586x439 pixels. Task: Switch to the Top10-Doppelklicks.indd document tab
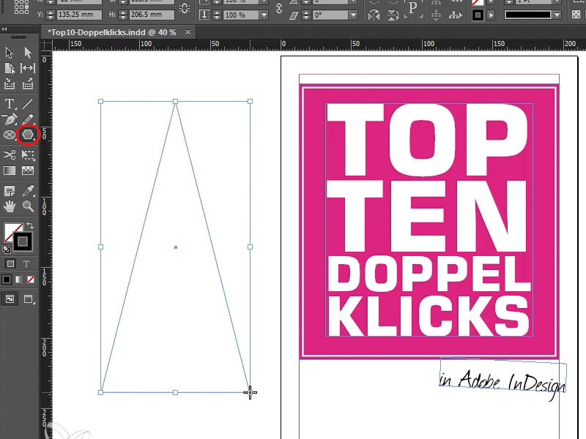pos(112,32)
